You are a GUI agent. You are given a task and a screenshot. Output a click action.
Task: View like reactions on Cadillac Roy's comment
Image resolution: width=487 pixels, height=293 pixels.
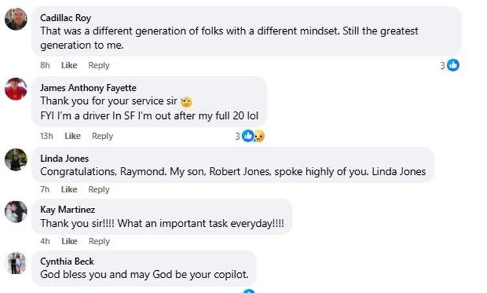(449, 65)
